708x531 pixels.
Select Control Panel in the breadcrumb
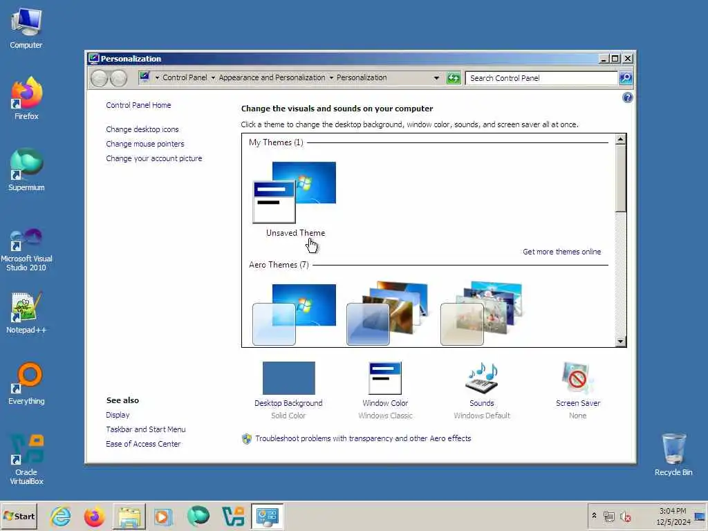coord(185,77)
